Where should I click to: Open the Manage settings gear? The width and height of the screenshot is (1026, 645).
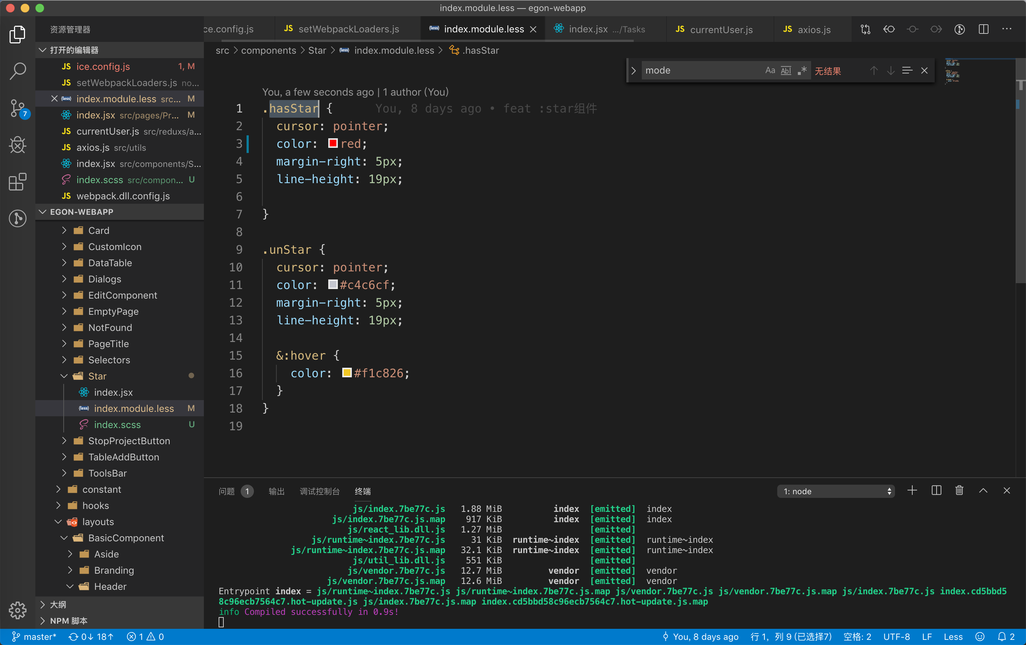[x=17, y=610]
